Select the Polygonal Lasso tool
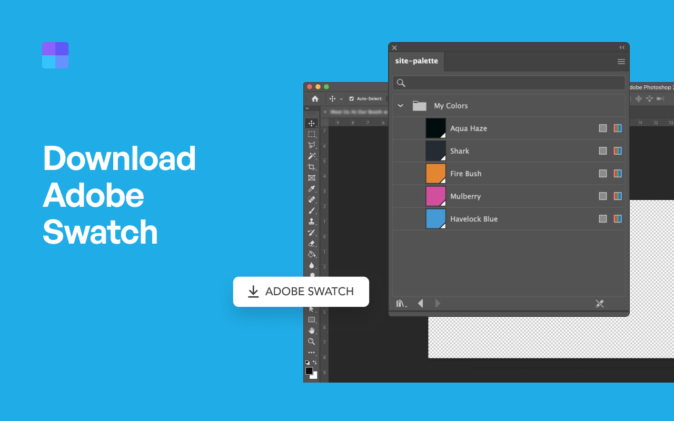The width and height of the screenshot is (674, 421). tap(311, 145)
